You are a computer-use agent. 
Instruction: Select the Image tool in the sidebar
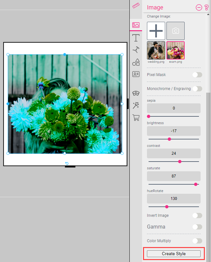[x=136, y=25]
